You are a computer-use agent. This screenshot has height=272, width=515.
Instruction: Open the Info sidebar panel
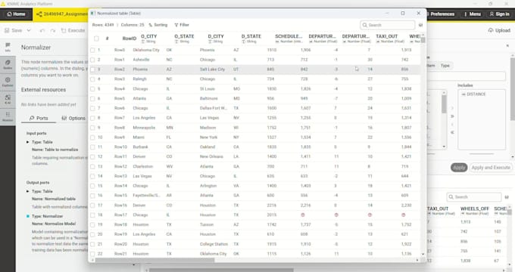8,47
